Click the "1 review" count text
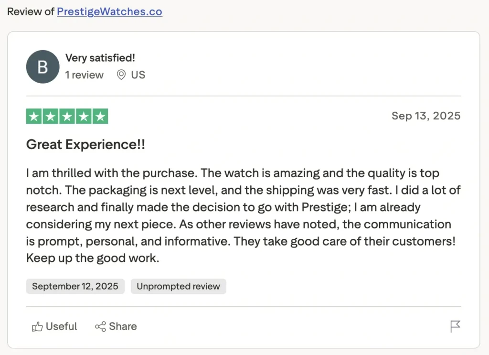The image size is (489, 355). [x=85, y=75]
